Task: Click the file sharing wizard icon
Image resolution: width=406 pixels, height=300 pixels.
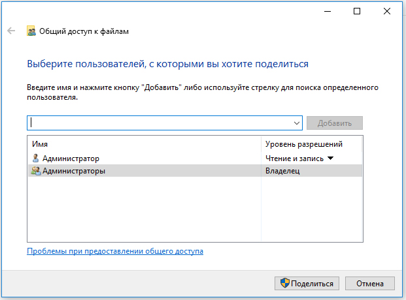Action: point(31,31)
